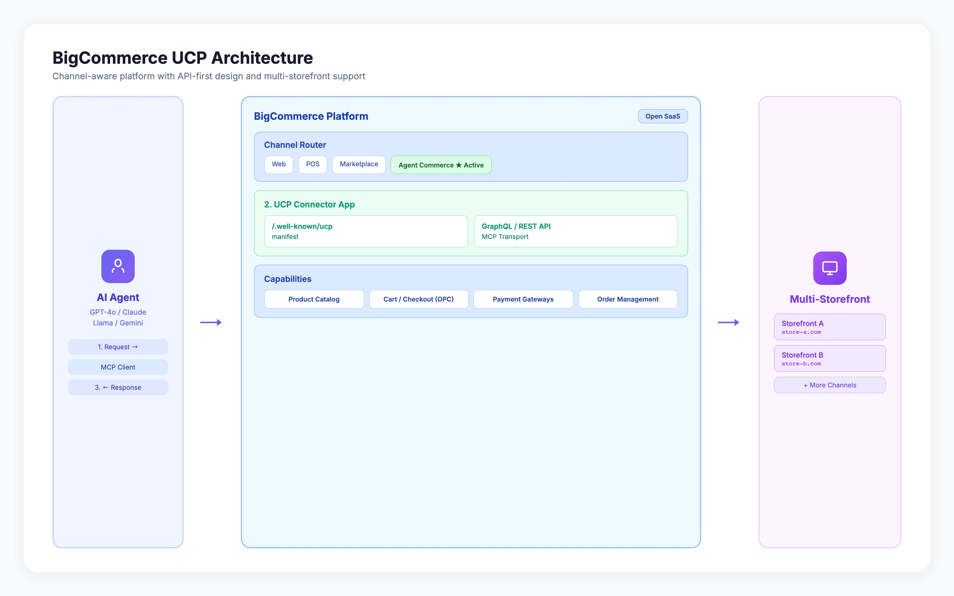Click the Channel-aware platform subtitle text
Viewport: 954px width, 596px height.
coord(209,76)
